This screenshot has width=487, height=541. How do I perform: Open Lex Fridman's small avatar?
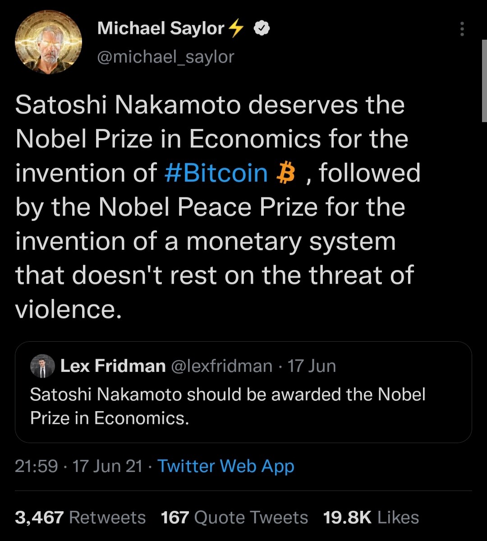tap(42, 366)
